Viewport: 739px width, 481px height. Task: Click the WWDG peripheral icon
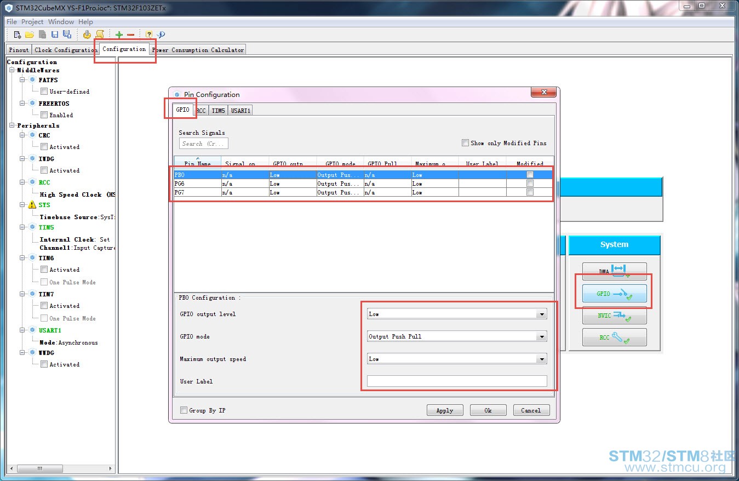[x=32, y=353]
